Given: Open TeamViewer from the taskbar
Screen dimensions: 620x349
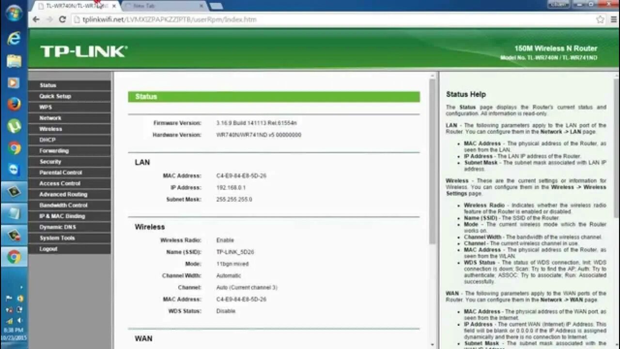Looking at the screenshot, I should point(14,169).
